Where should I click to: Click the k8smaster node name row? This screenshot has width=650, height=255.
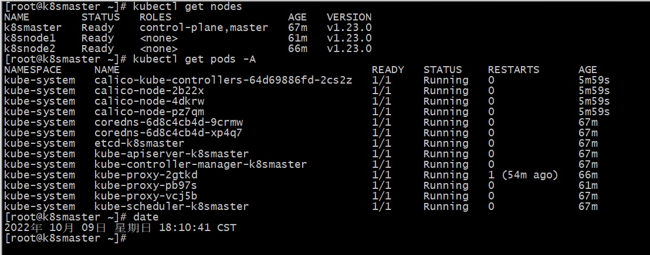(x=33, y=27)
